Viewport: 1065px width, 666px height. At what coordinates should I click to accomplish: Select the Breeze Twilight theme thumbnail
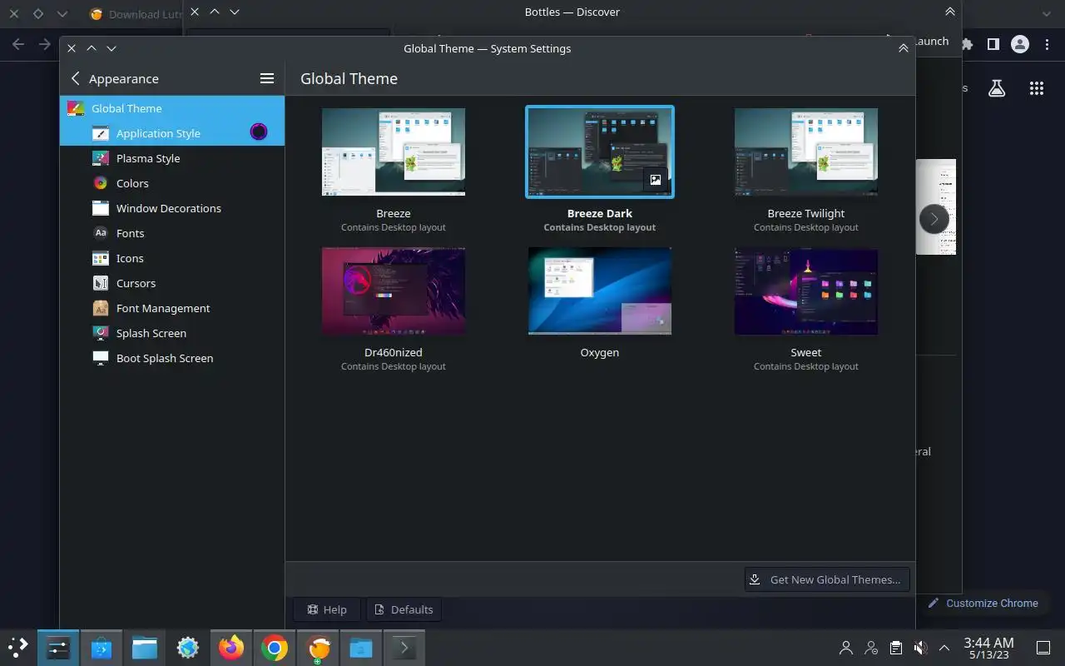click(x=806, y=152)
